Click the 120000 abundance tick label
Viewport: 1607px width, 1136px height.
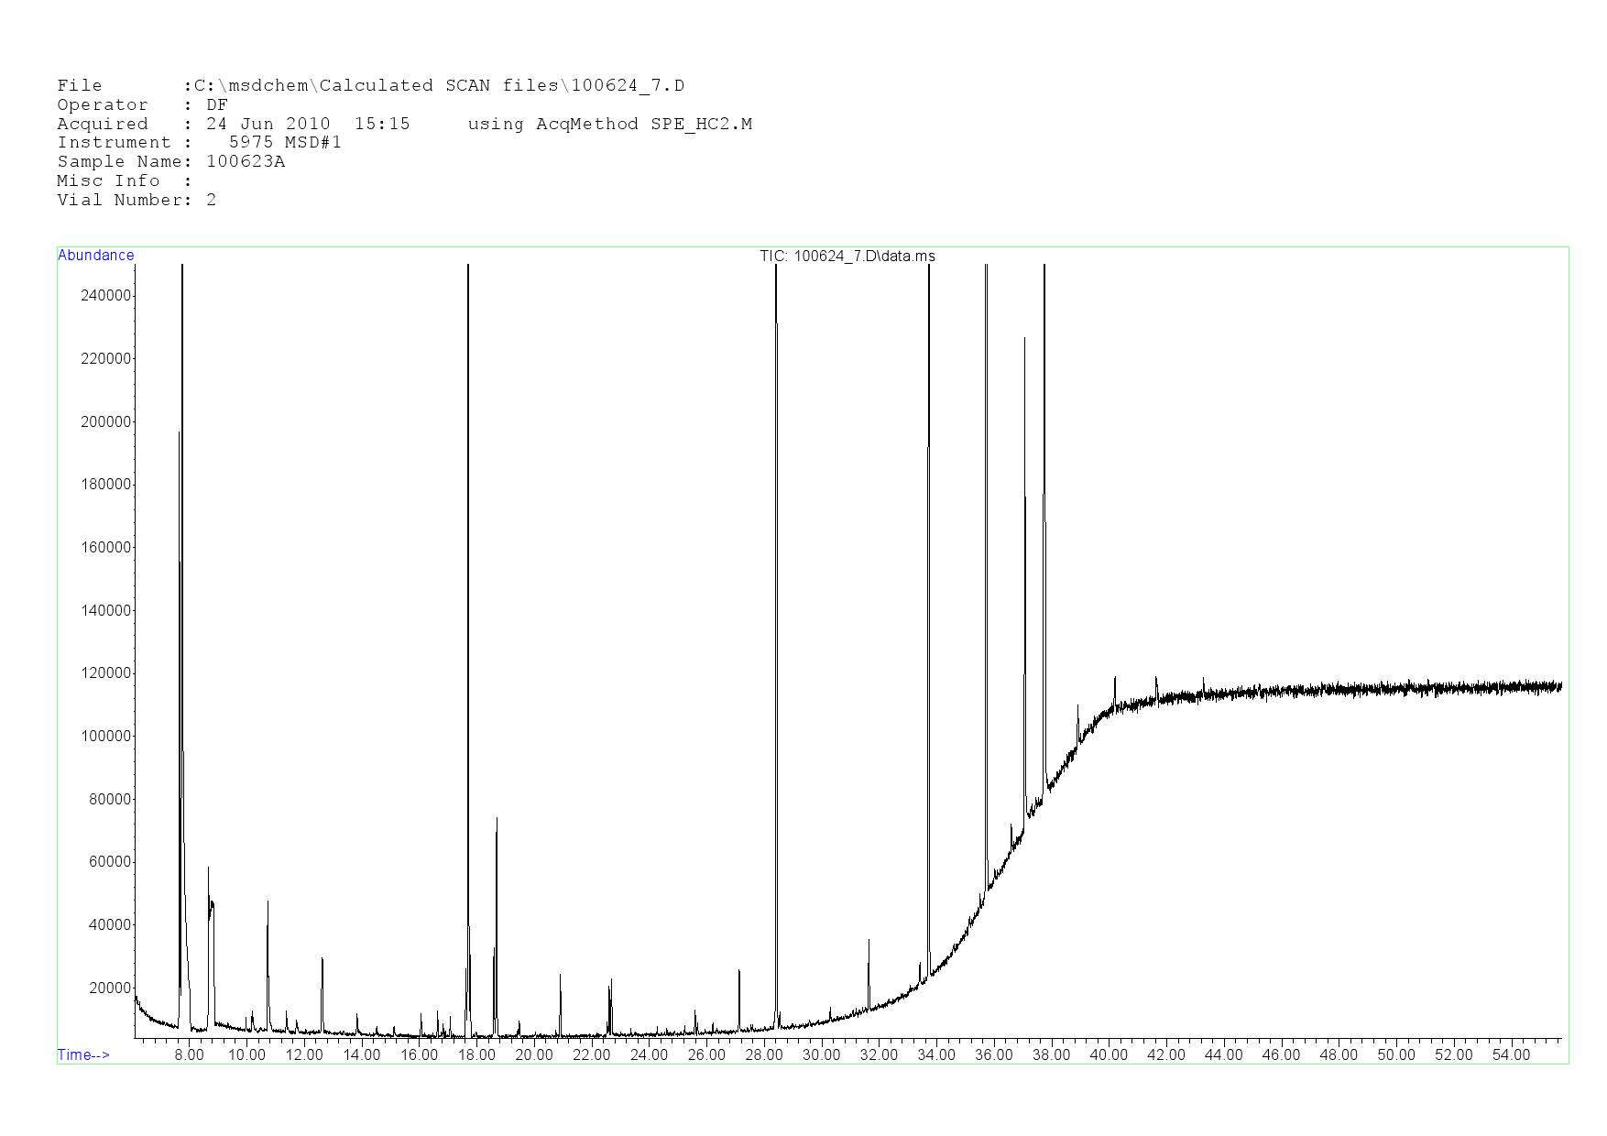point(106,673)
